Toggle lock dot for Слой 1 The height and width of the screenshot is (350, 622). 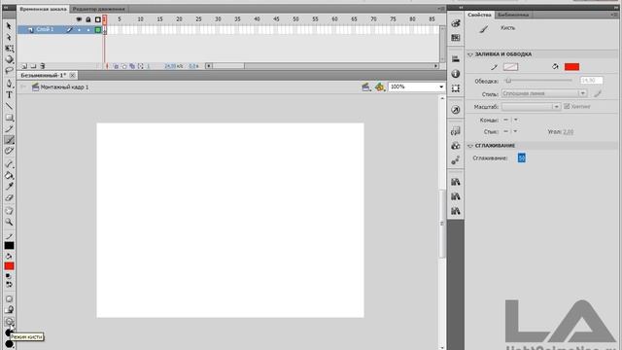pos(88,30)
